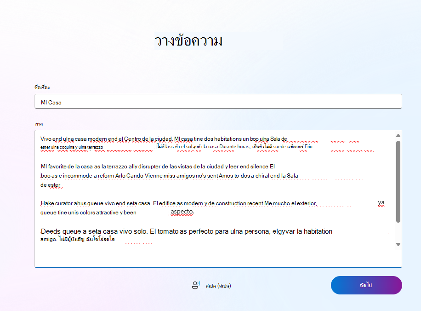Screen dimensions: 421x311
Task: Click the text "e!gyvar la habitation"
Action: [302, 231]
